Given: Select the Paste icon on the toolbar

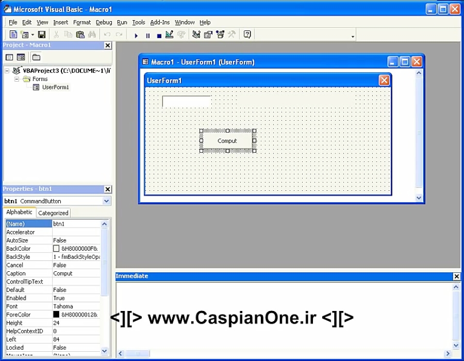Looking at the screenshot, I should coord(80,34).
